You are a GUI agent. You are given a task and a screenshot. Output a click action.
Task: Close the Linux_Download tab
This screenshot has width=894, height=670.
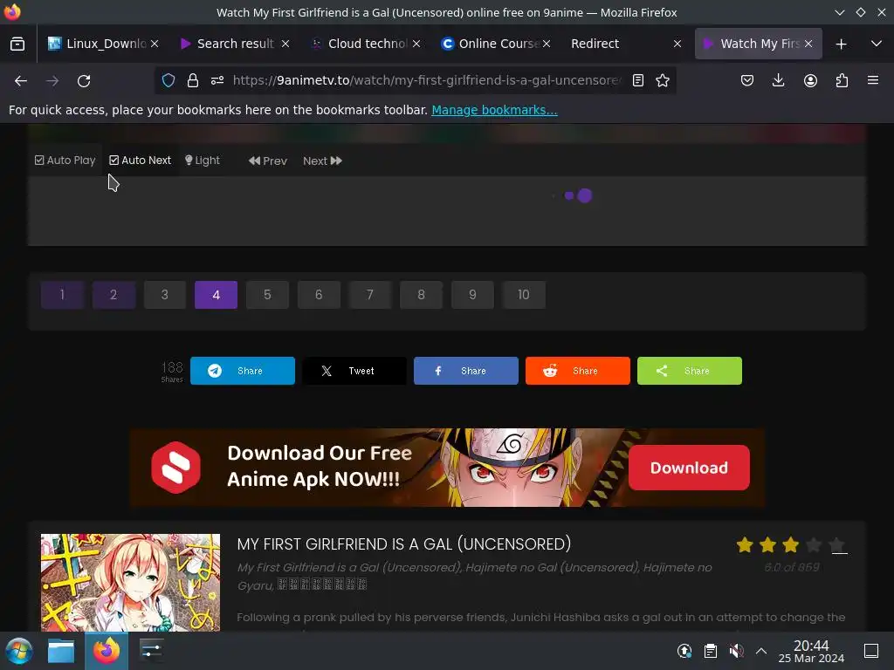(x=155, y=44)
